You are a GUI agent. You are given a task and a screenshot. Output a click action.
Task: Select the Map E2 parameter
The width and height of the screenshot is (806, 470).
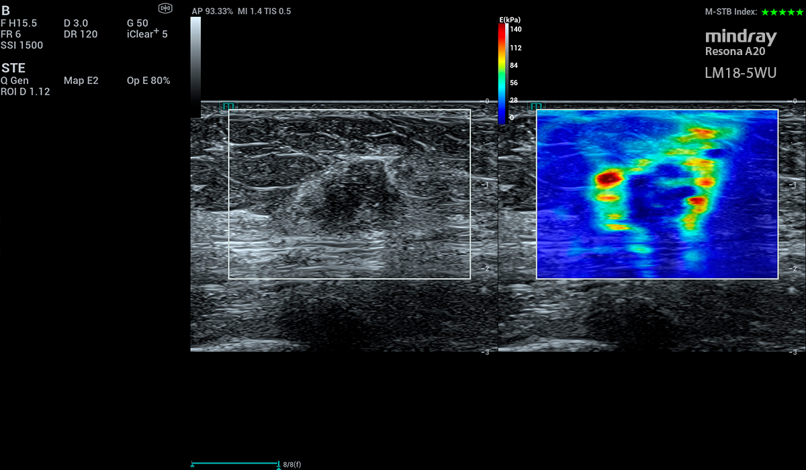81,81
